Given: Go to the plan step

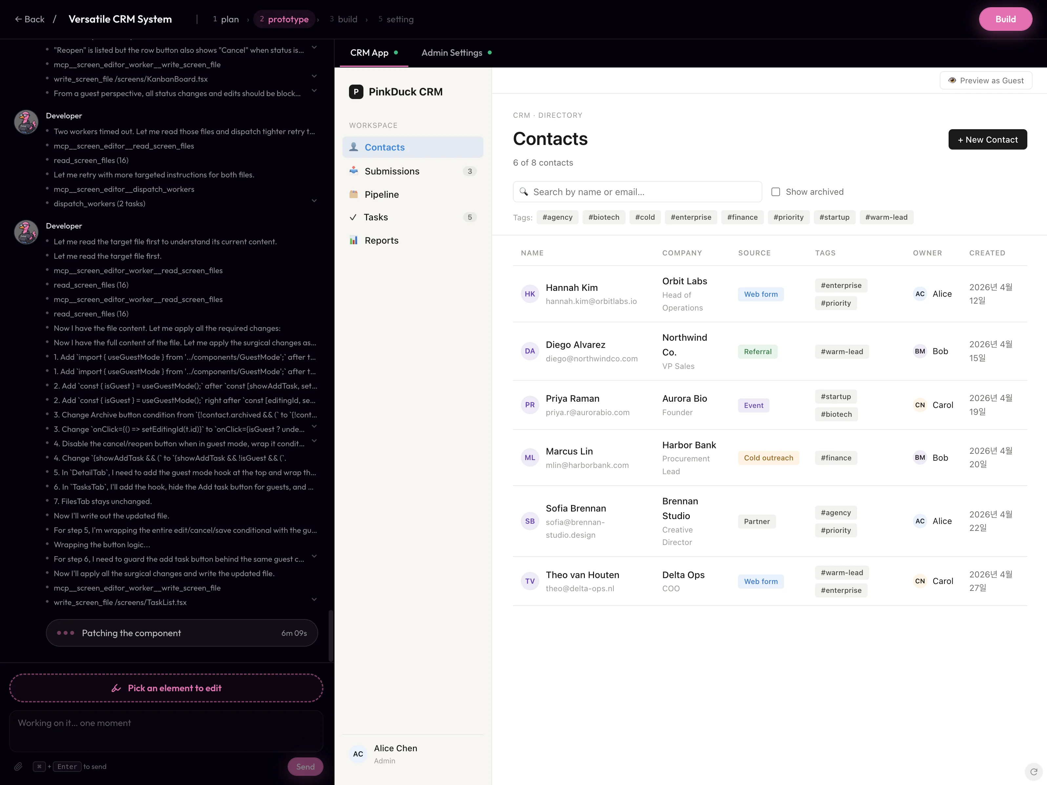Looking at the screenshot, I should tap(226, 19).
